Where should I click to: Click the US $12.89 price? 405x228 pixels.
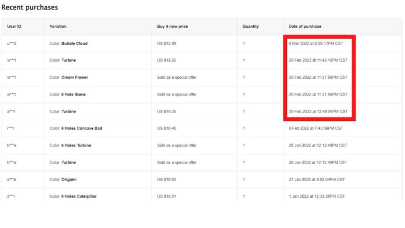tap(167, 44)
